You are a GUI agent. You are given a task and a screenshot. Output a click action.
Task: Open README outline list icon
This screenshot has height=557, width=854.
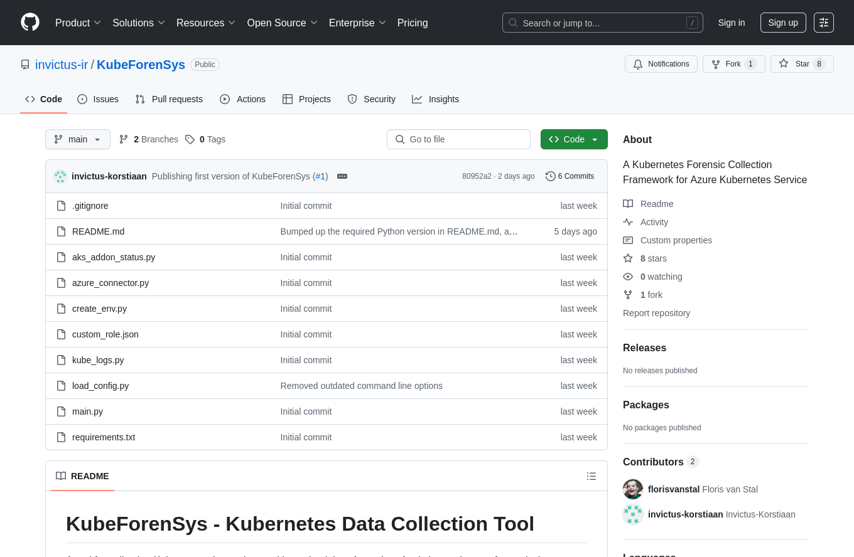coord(592,476)
